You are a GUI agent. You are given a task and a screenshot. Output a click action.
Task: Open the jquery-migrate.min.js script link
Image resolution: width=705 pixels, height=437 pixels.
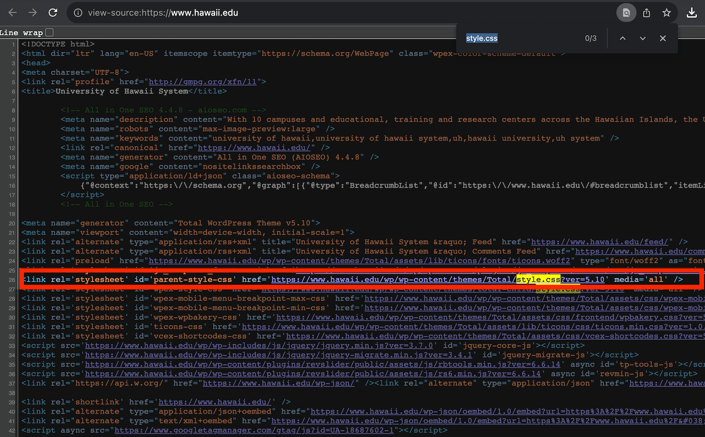click(279, 355)
